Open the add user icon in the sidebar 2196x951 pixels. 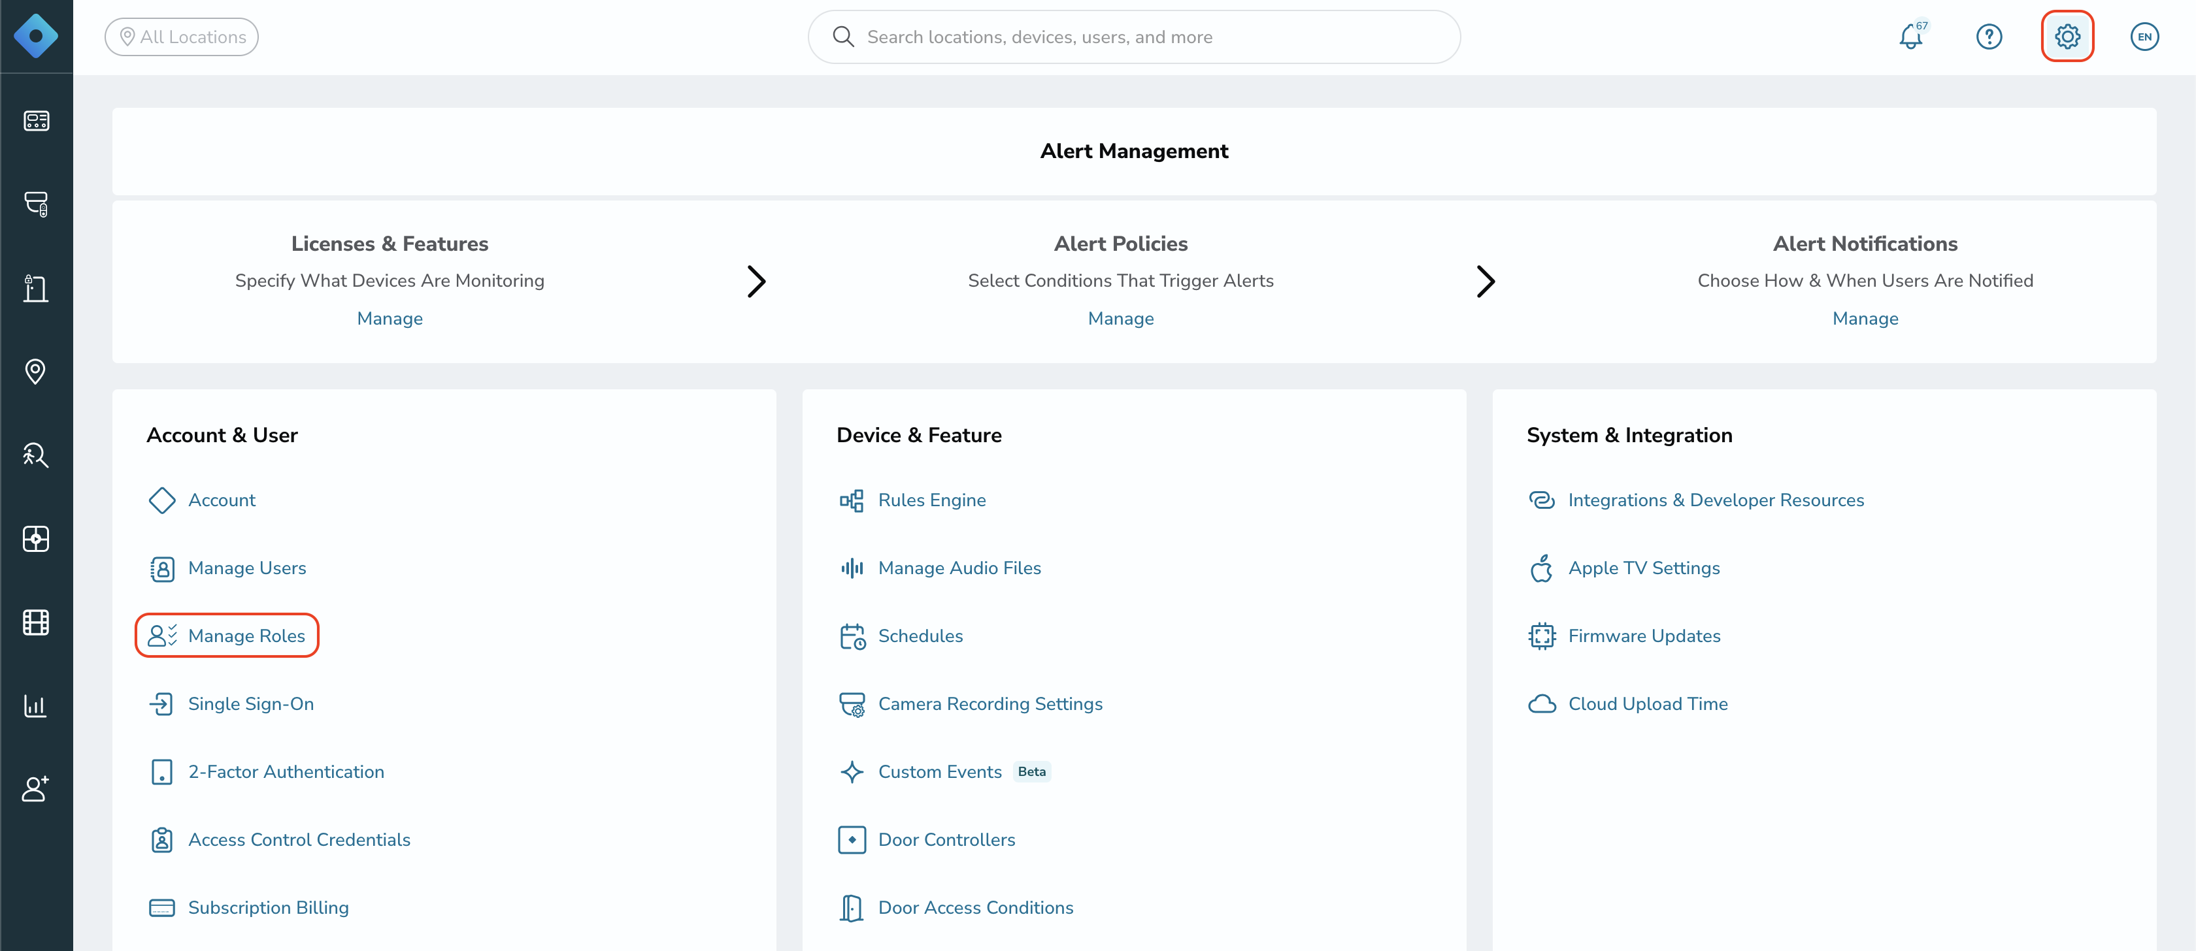tap(36, 789)
